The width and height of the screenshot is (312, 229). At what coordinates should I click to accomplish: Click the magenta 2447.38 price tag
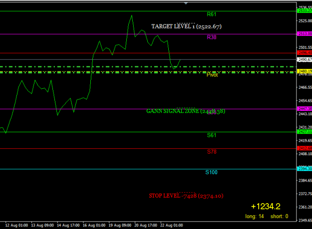click(x=305, y=109)
